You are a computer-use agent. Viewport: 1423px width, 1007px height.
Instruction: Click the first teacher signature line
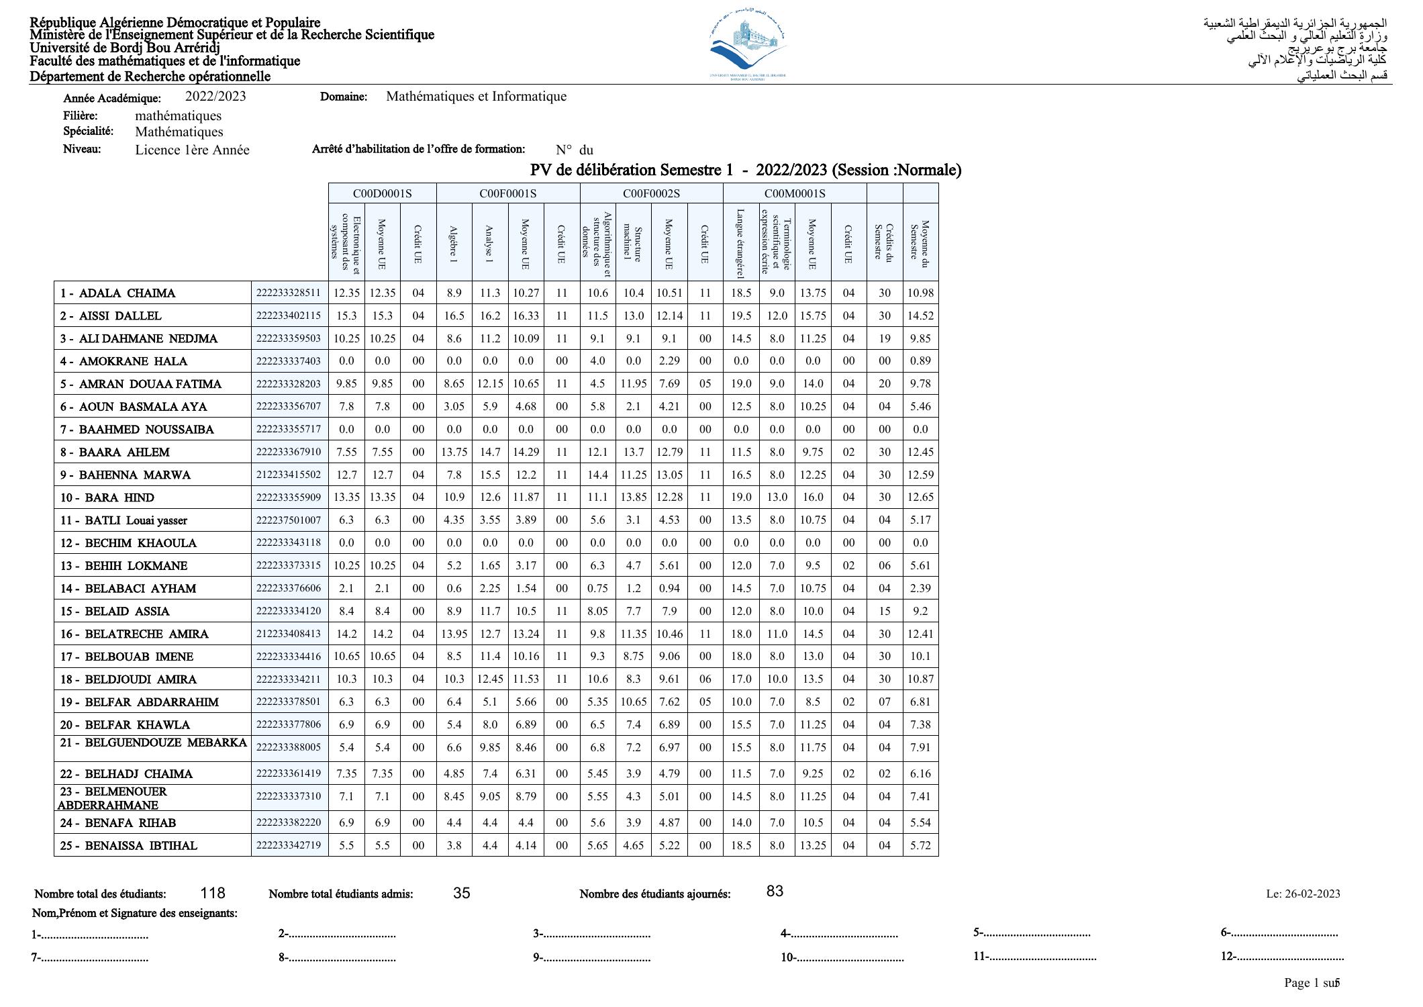[x=91, y=935]
